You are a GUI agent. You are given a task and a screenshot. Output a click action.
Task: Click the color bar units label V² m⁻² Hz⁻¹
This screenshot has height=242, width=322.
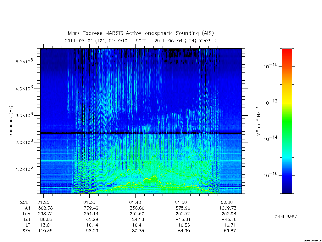click(x=258, y=121)
